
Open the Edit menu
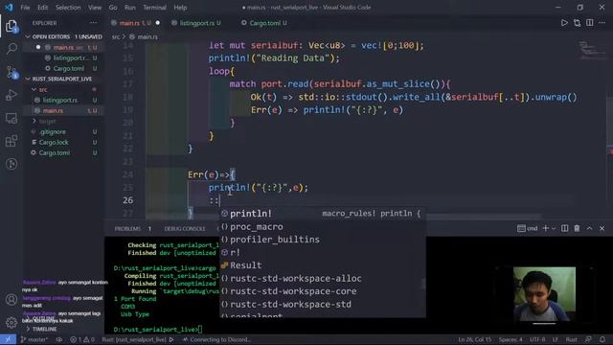(42, 8)
